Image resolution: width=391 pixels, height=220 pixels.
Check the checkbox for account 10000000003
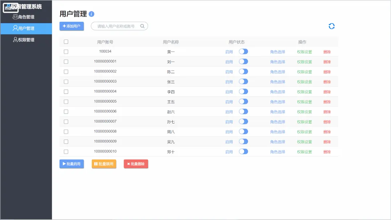click(x=66, y=82)
